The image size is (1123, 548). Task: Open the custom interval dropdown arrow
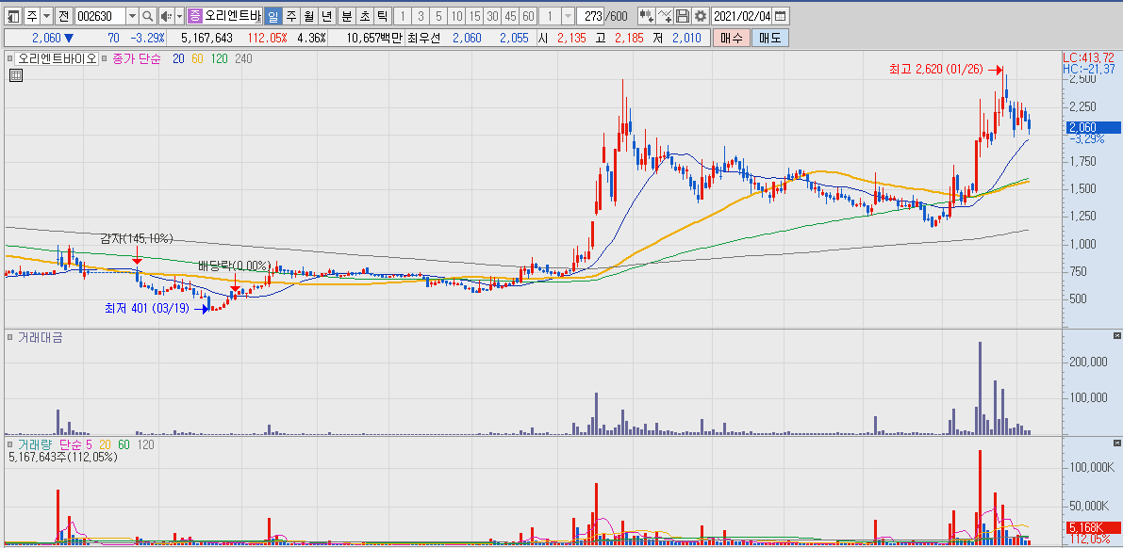pyautogui.click(x=568, y=16)
